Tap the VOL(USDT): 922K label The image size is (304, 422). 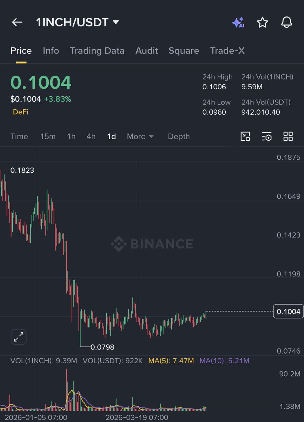113,361
